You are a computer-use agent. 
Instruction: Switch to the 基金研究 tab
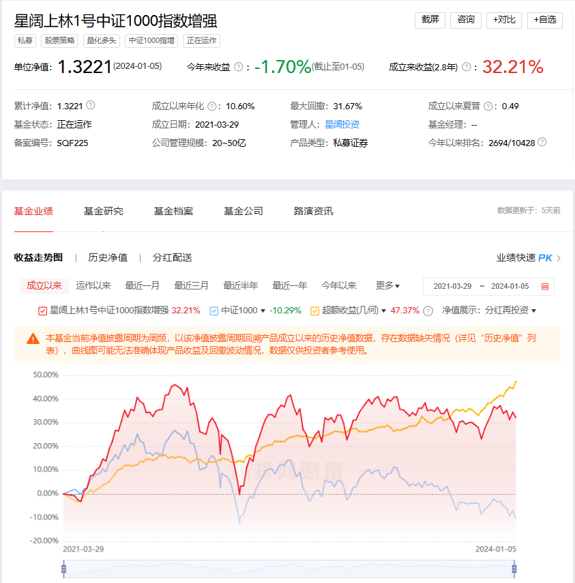tap(103, 211)
